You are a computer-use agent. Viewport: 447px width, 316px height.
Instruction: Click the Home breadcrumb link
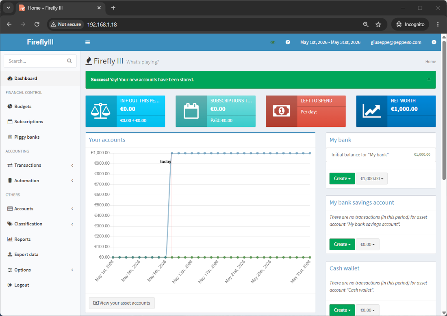coord(430,61)
